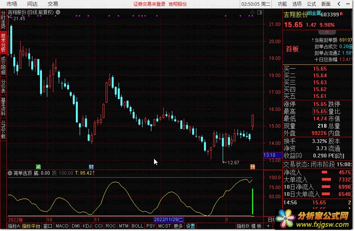
Task: Expand the 简单逃顶 indicator dropdown
Action: pyautogui.click(x=10, y=173)
